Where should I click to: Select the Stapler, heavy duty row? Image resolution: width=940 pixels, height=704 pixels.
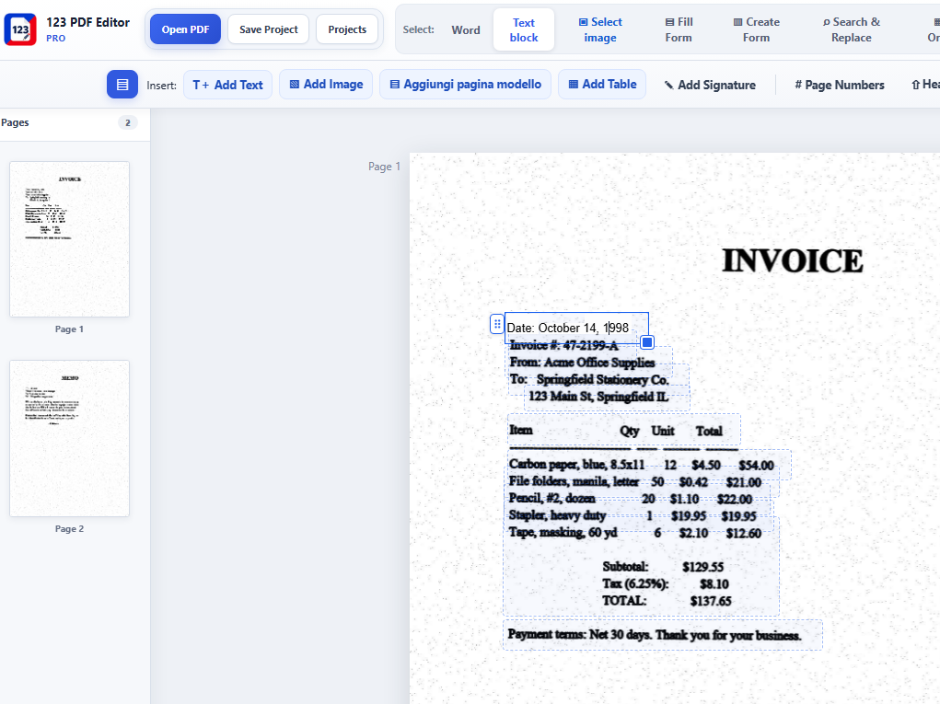tap(632, 515)
